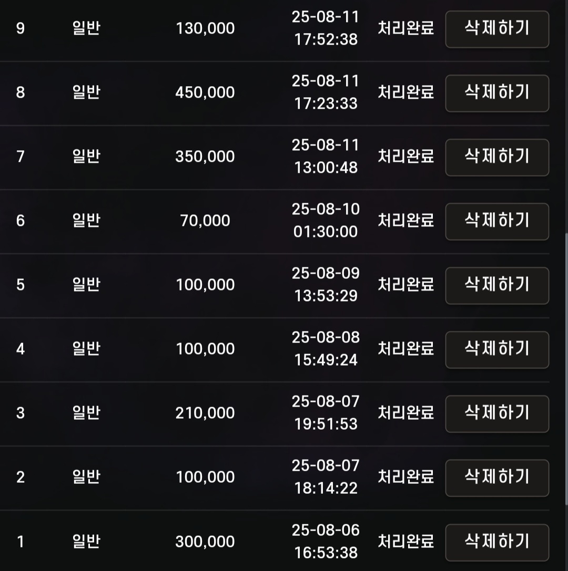Remove the 70,000 entry in row 6

click(497, 221)
